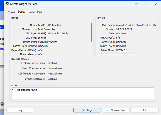The width and height of the screenshot is (161, 115).
Task: Click the emoji face icon behind the window
Action: tap(2, 104)
